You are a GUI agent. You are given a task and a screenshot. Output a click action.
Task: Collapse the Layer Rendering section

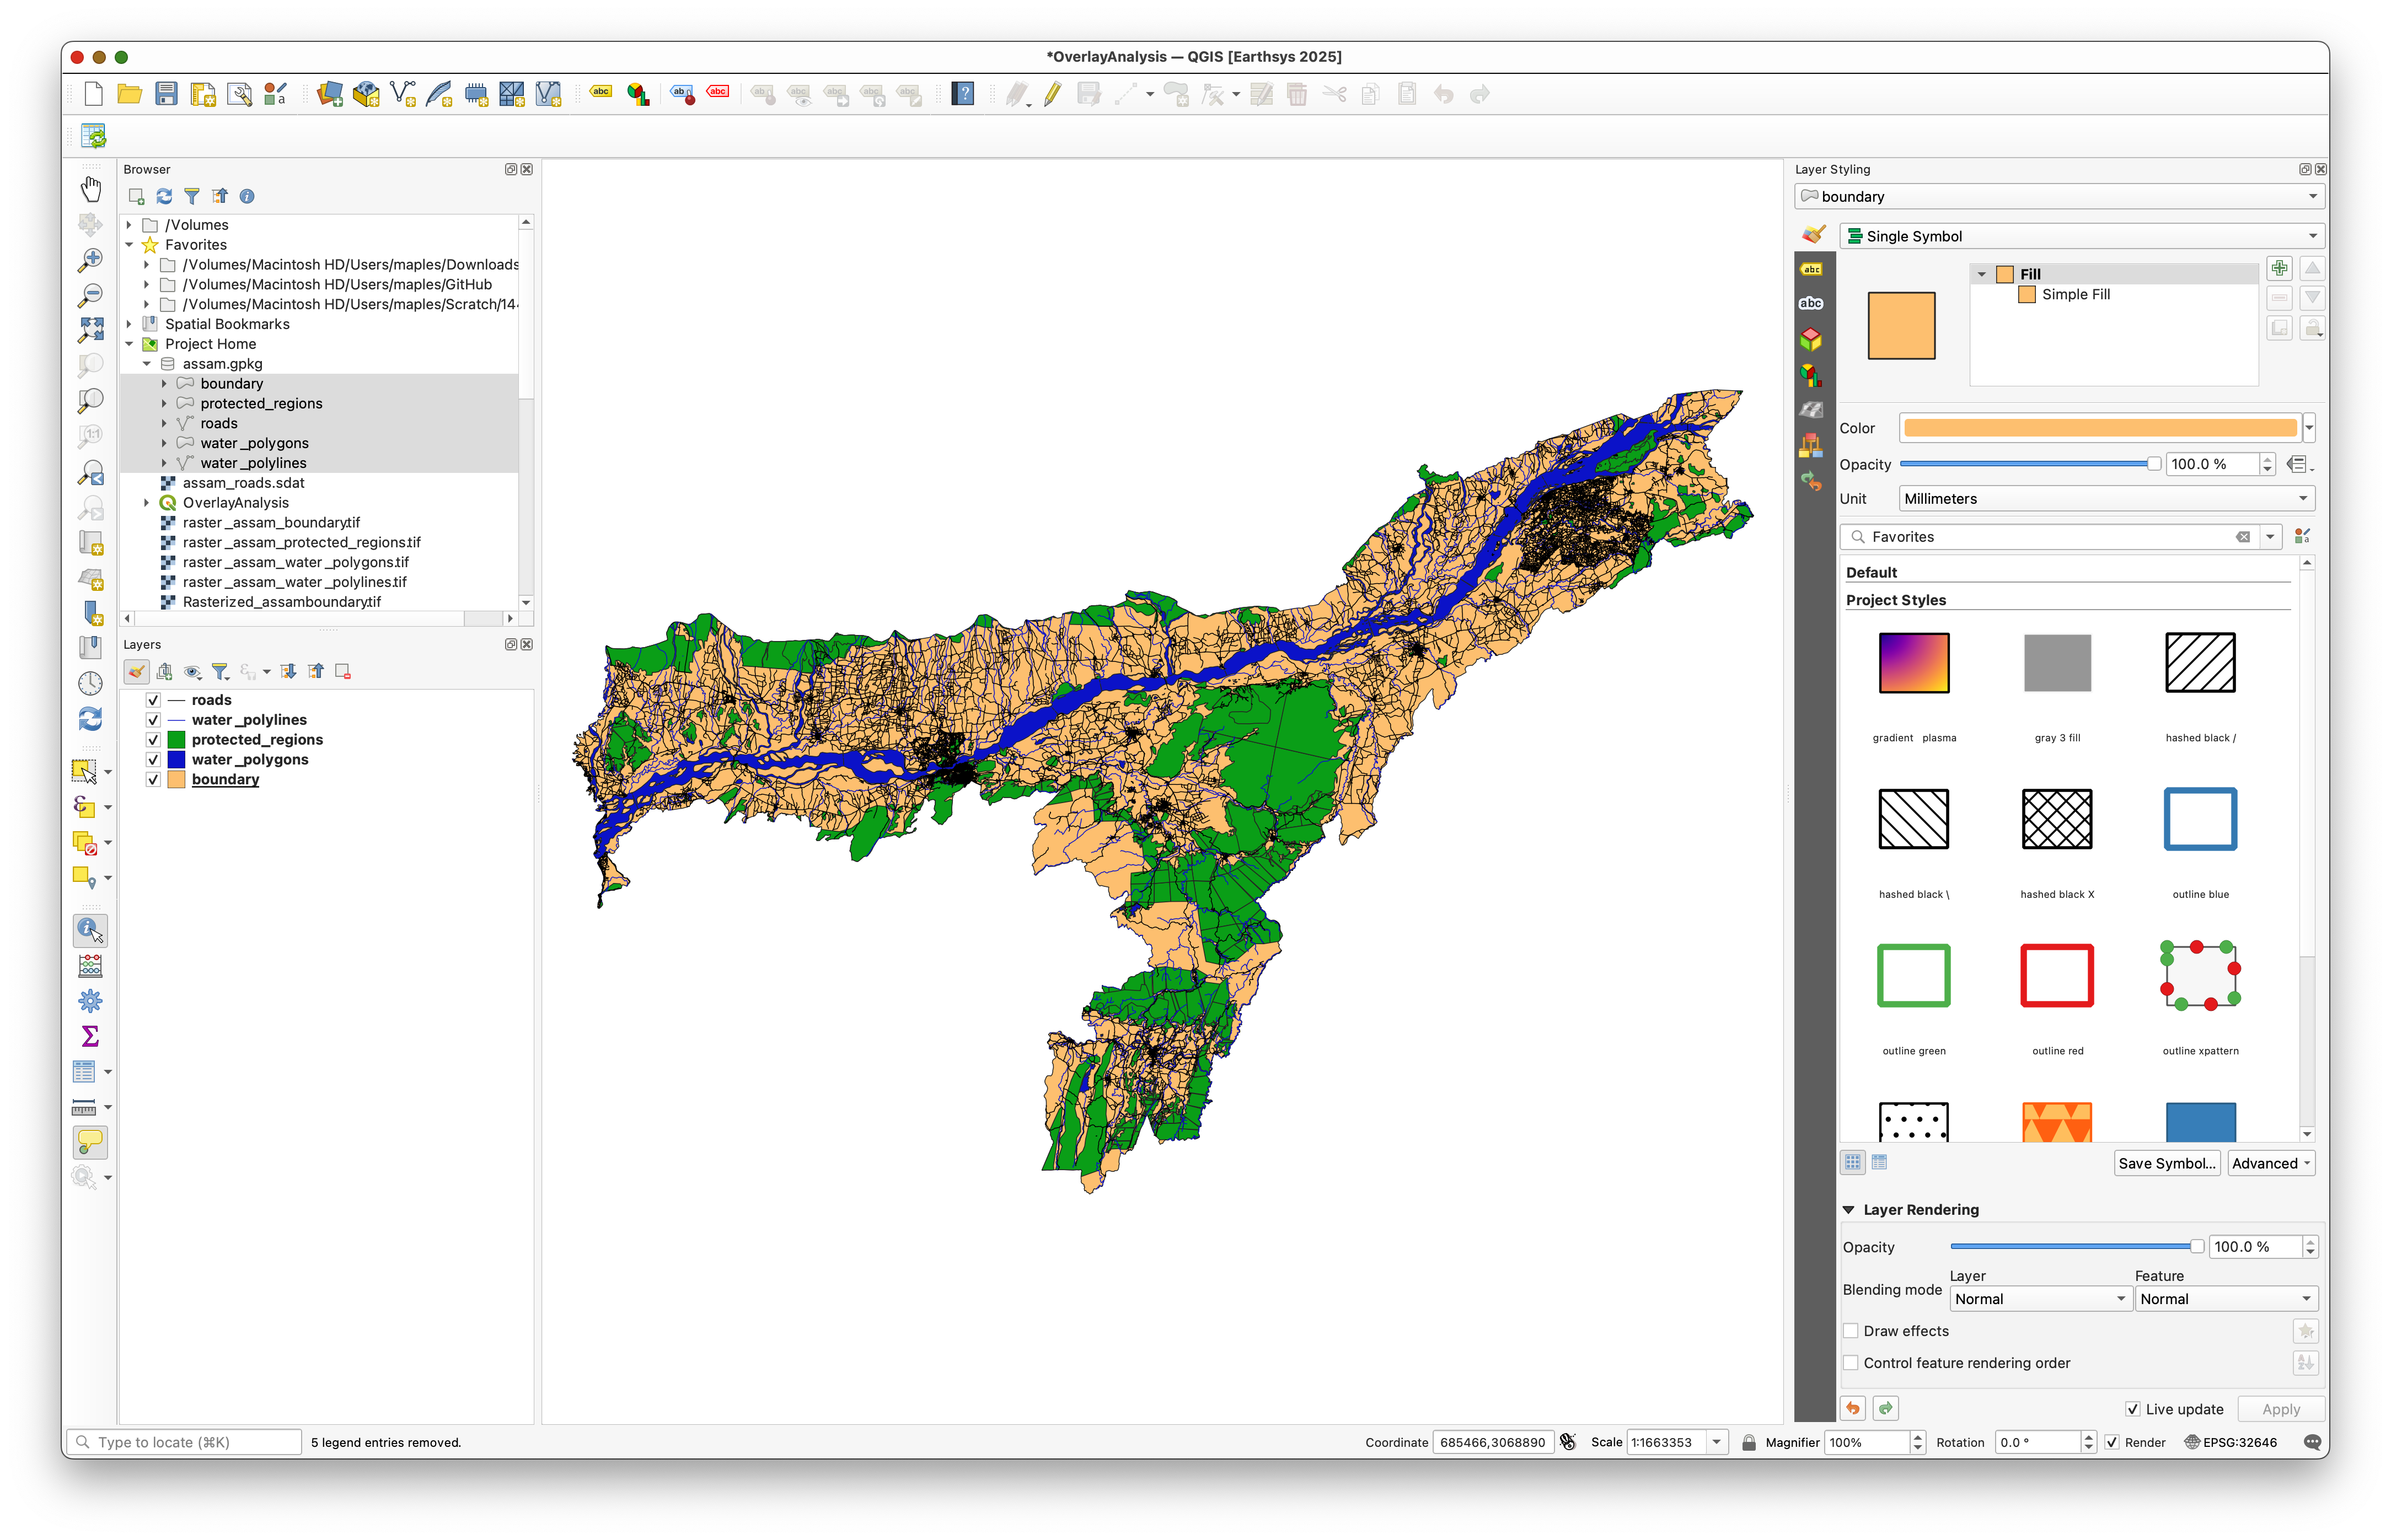pyautogui.click(x=1849, y=1210)
